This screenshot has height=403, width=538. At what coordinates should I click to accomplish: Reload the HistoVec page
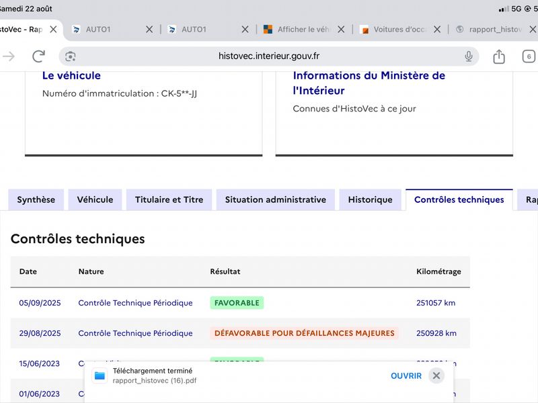point(38,56)
